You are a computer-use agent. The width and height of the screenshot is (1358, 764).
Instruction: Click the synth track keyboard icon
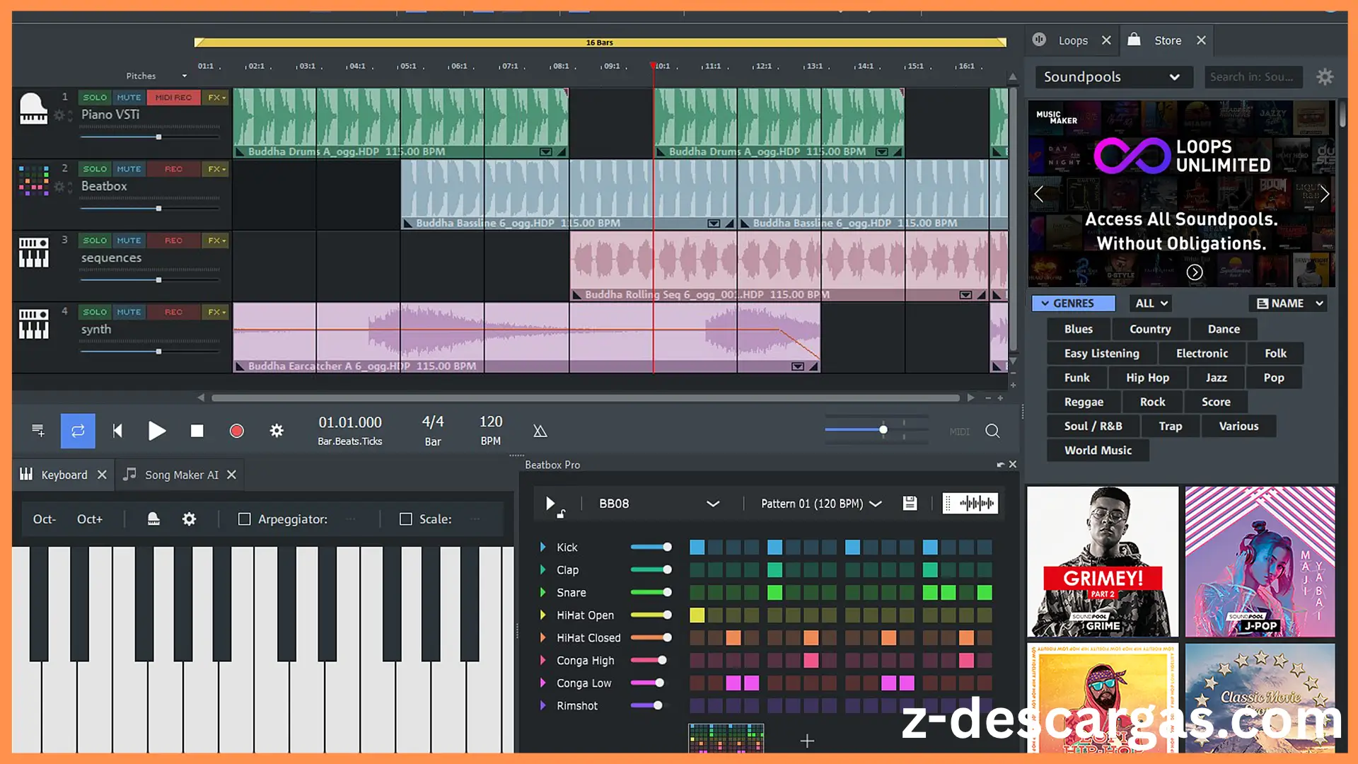[33, 323]
